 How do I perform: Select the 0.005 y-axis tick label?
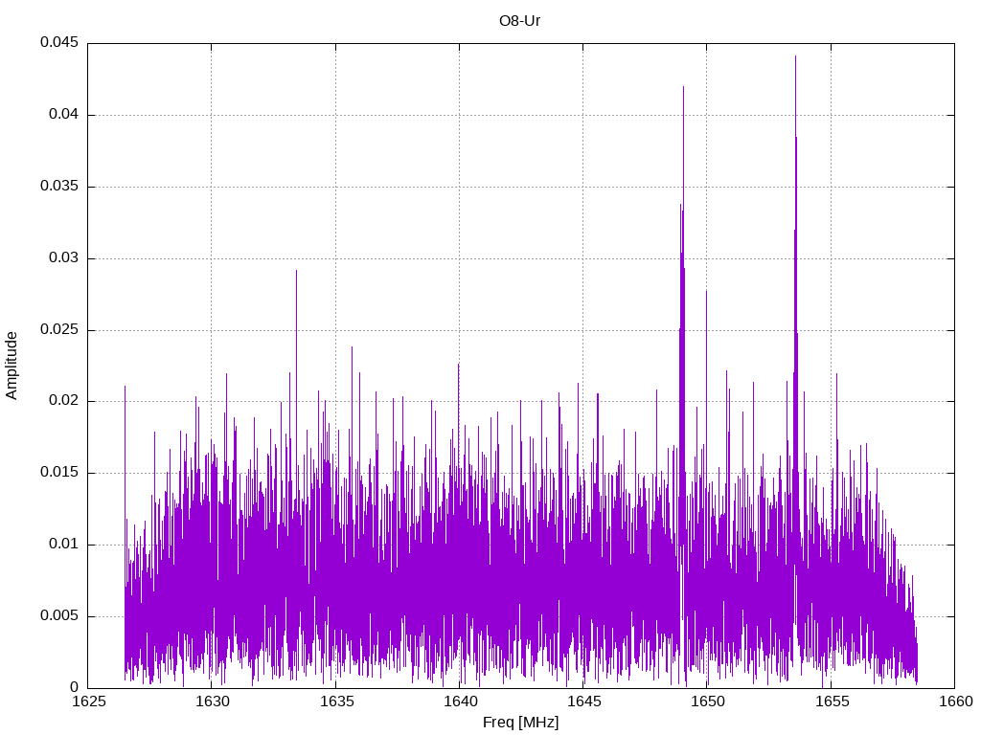[x=58, y=616]
